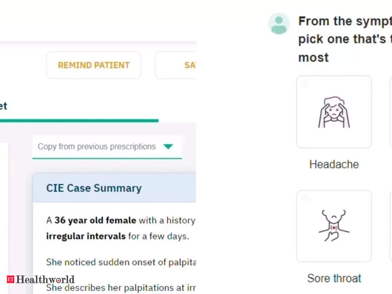The width and height of the screenshot is (392, 294).
Task: Click the symptom question prompt text
Action: [345, 39]
